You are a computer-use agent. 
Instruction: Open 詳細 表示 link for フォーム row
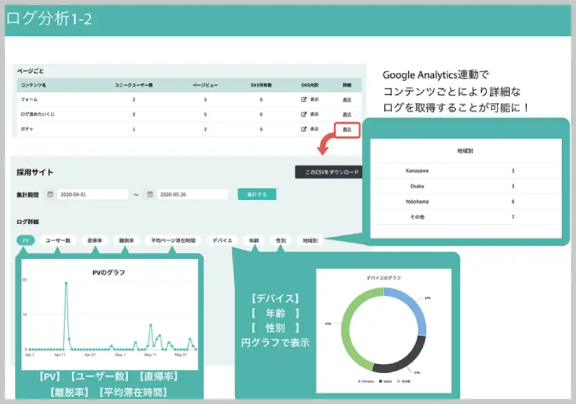tap(347, 99)
